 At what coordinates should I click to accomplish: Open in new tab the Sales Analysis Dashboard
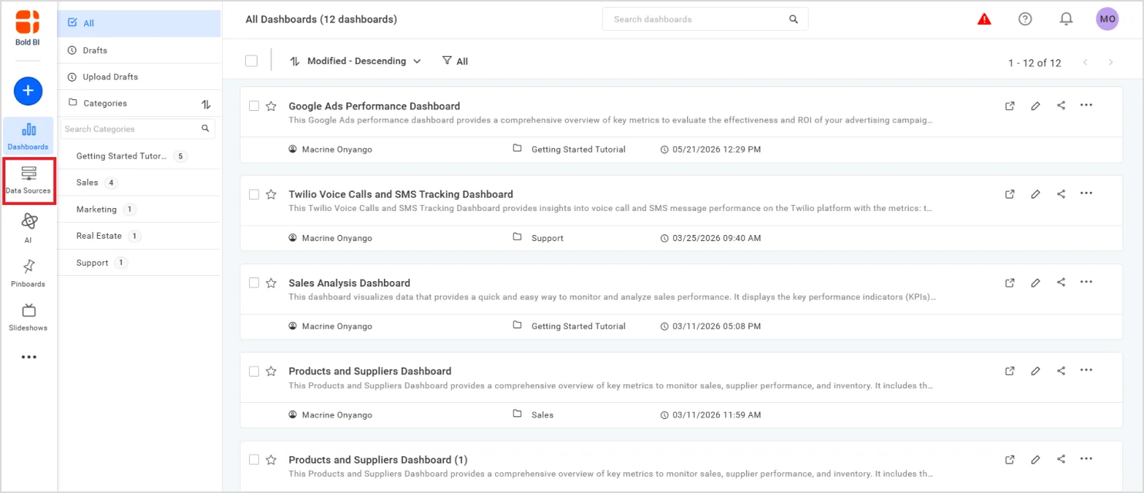click(x=1010, y=283)
